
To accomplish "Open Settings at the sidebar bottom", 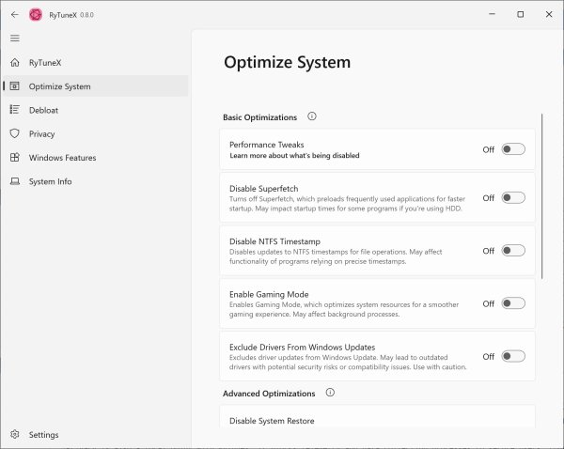I will [43, 435].
